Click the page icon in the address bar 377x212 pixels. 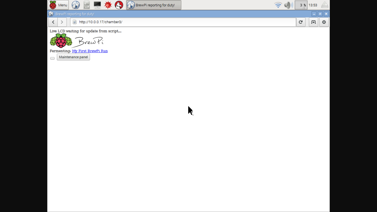(75, 22)
